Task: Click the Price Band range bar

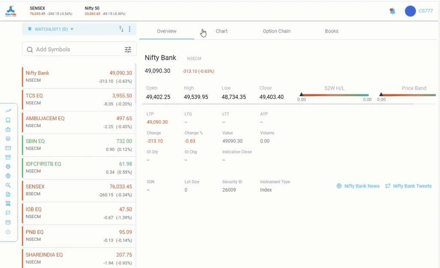Action: (408, 95)
